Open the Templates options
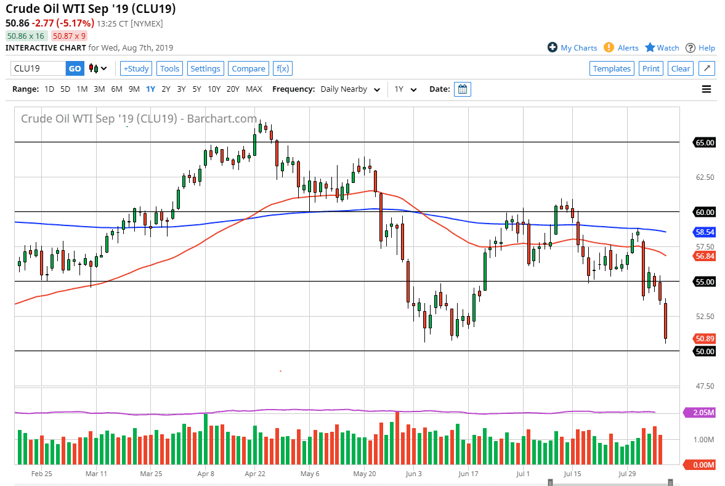This screenshot has width=725, height=486. click(612, 68)
